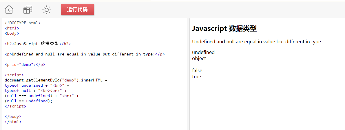345x130 pixels.
Task: Click the (null == undefined); code line
Action: pyautogui.click(x=28, y=101)
